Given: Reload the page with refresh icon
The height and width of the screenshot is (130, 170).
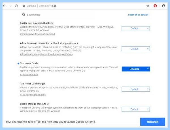Looking at the screenshot, I should (x=16, y=6).
